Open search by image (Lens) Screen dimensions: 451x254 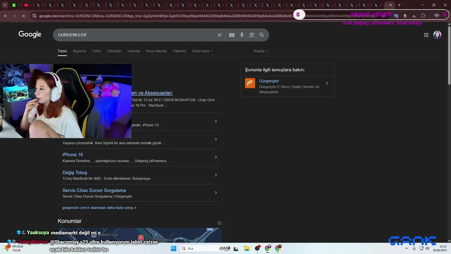pyautogui.click(x=252, y=35)
